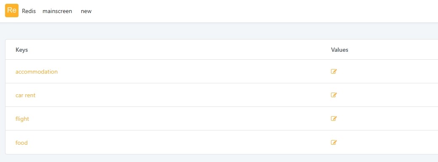This screenshot has width=438, height=162.
Task: Edit the food key value
Action: (334, 143)
